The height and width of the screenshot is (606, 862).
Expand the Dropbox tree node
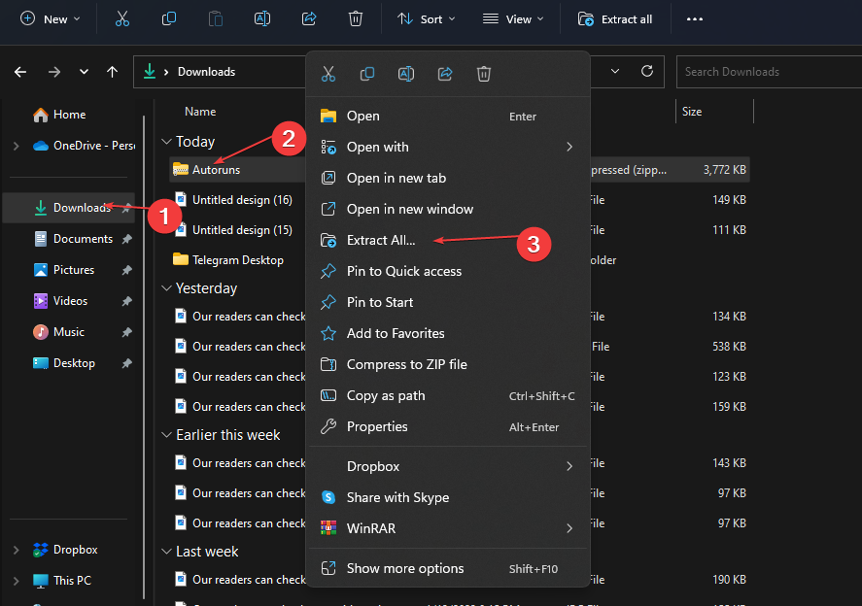pyautogui.click(x=16, y=550)
